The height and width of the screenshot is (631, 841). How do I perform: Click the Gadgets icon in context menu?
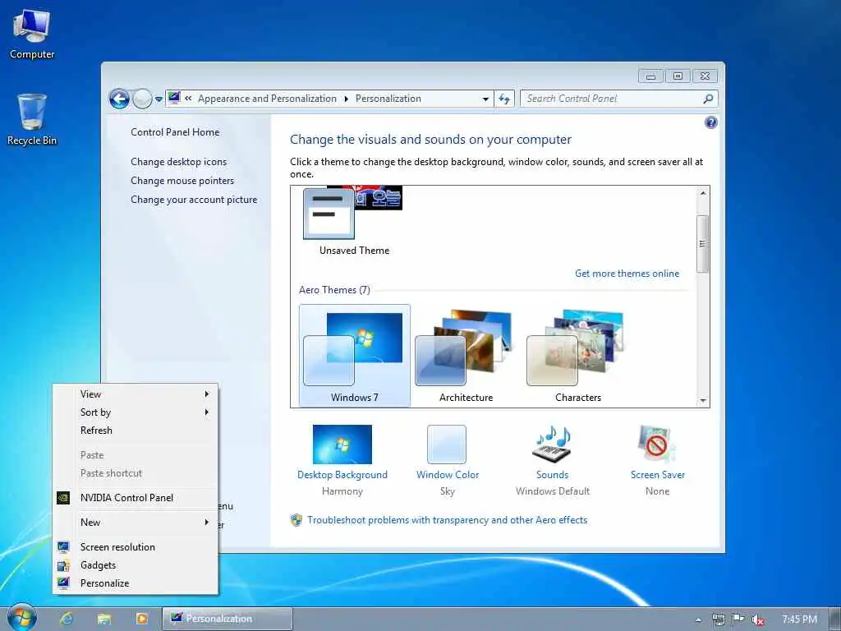(63, 565)
